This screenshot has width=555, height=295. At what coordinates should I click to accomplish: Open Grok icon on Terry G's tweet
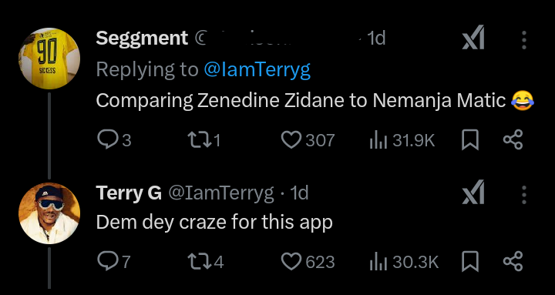coord(473,192)
